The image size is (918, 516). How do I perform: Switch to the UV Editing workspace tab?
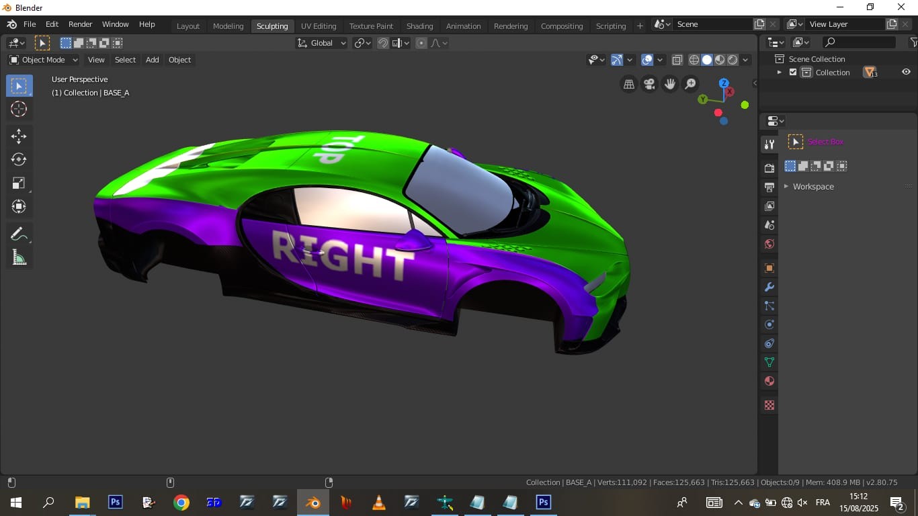tap(319, 26)
